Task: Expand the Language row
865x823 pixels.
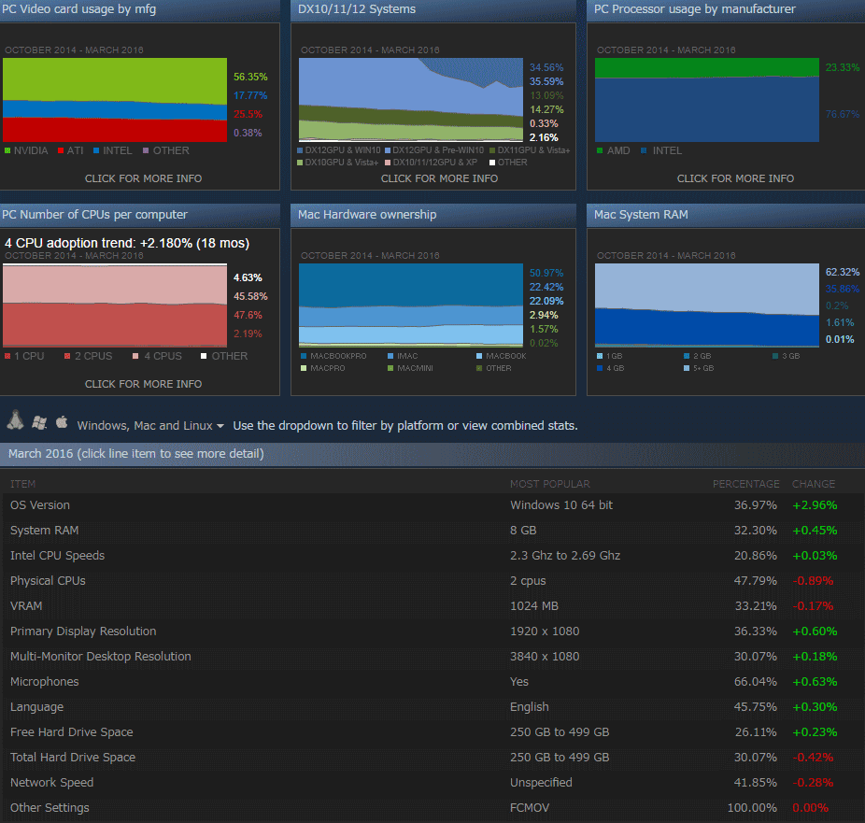Action: [x=432, y=707]
